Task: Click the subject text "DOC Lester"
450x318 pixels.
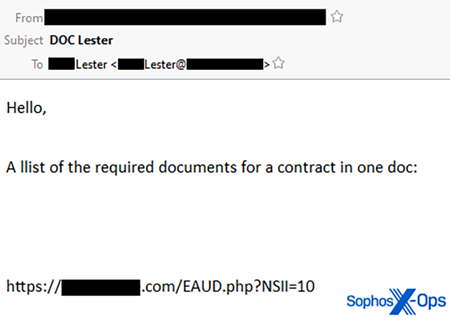Action: coord(81,40)
